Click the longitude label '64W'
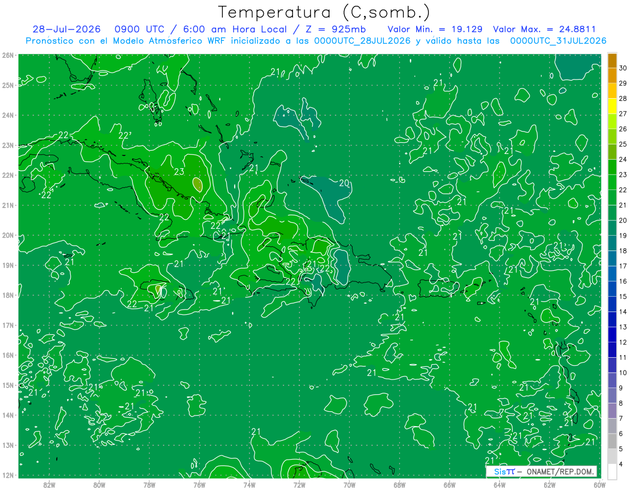 click(500, 485)
